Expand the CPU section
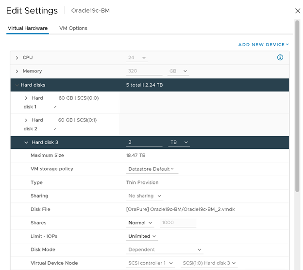This screenshot has width=303, height=270. (17, 58)
